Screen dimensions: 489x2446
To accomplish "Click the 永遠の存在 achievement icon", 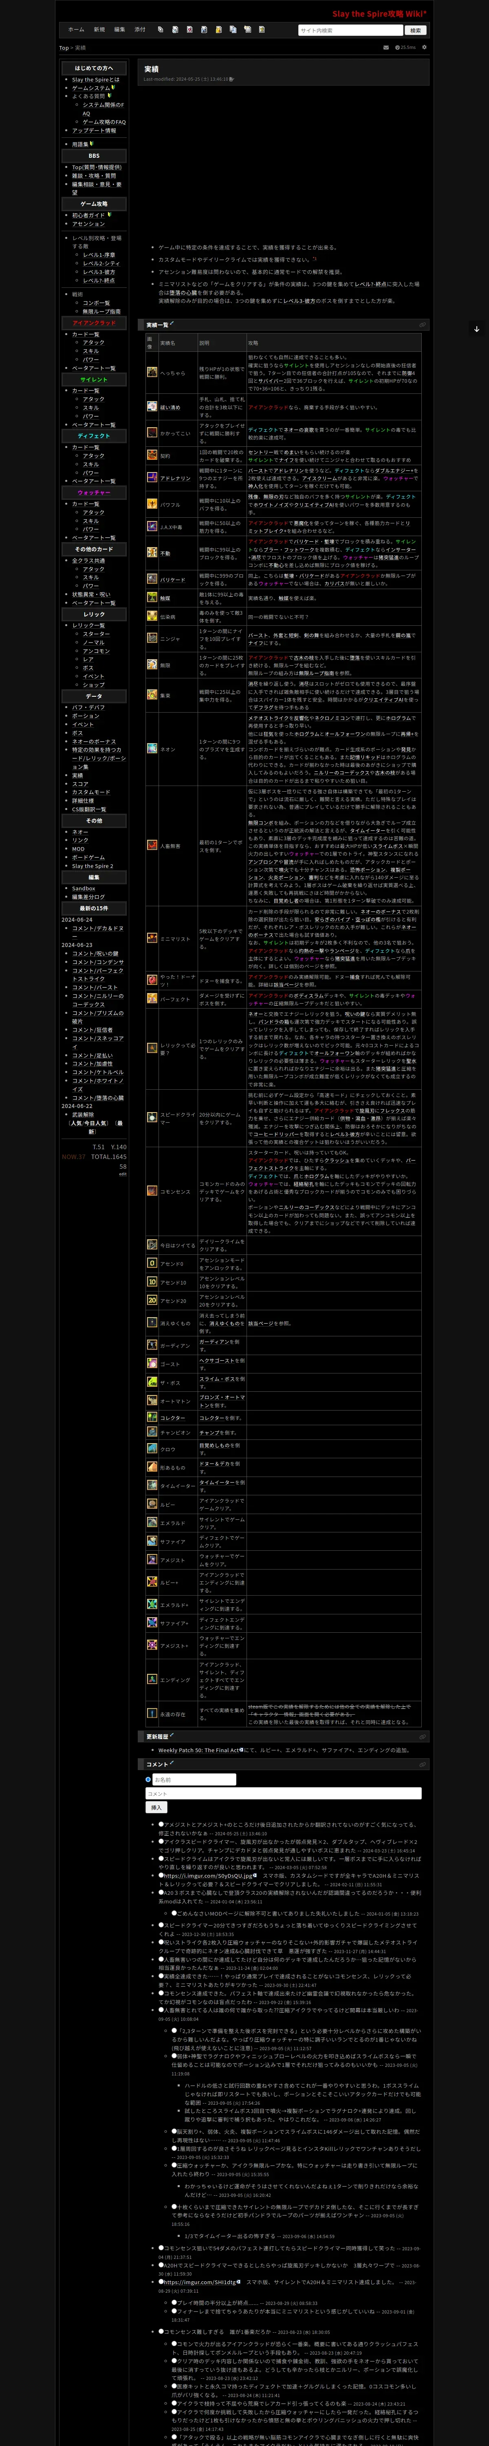I will tap(152, 1713).
